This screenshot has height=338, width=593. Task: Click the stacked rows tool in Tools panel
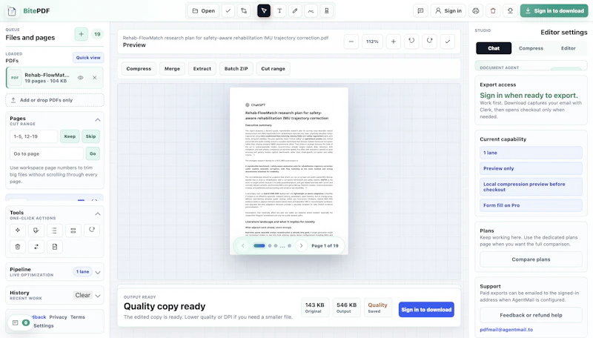point(73,231)
